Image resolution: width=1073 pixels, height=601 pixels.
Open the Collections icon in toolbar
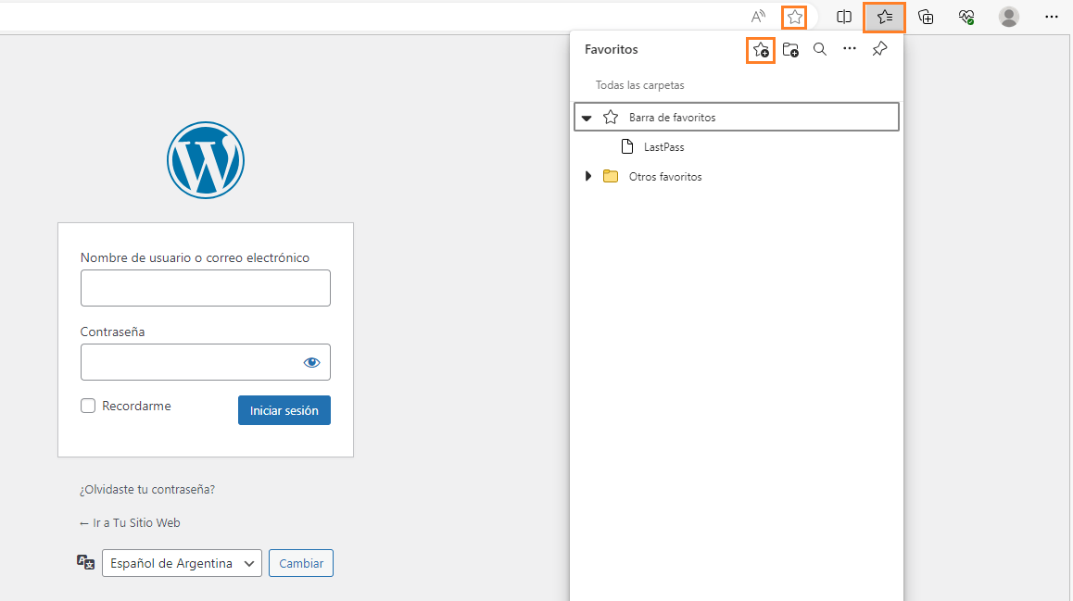[x=926, y=17]
